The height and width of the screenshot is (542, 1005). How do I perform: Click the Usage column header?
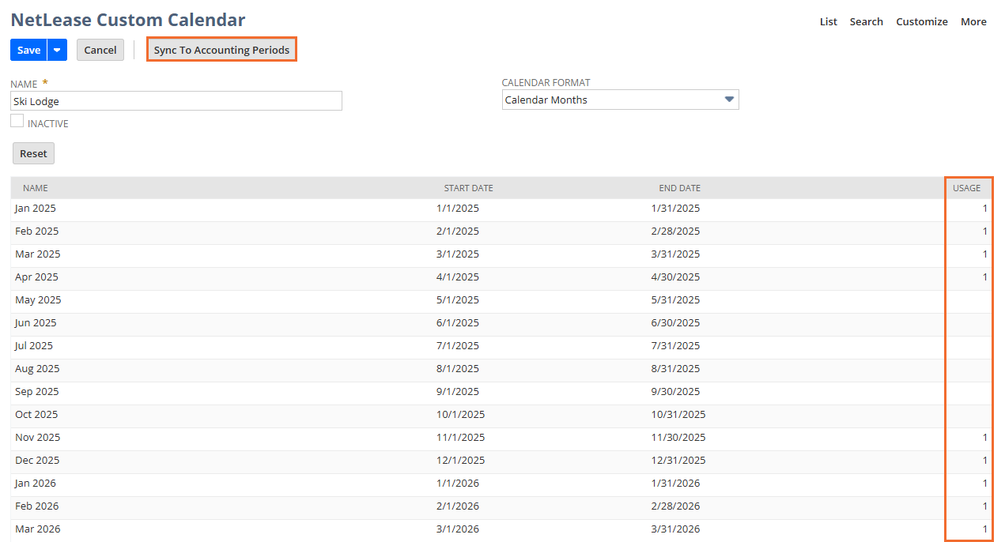coord(966,188)
